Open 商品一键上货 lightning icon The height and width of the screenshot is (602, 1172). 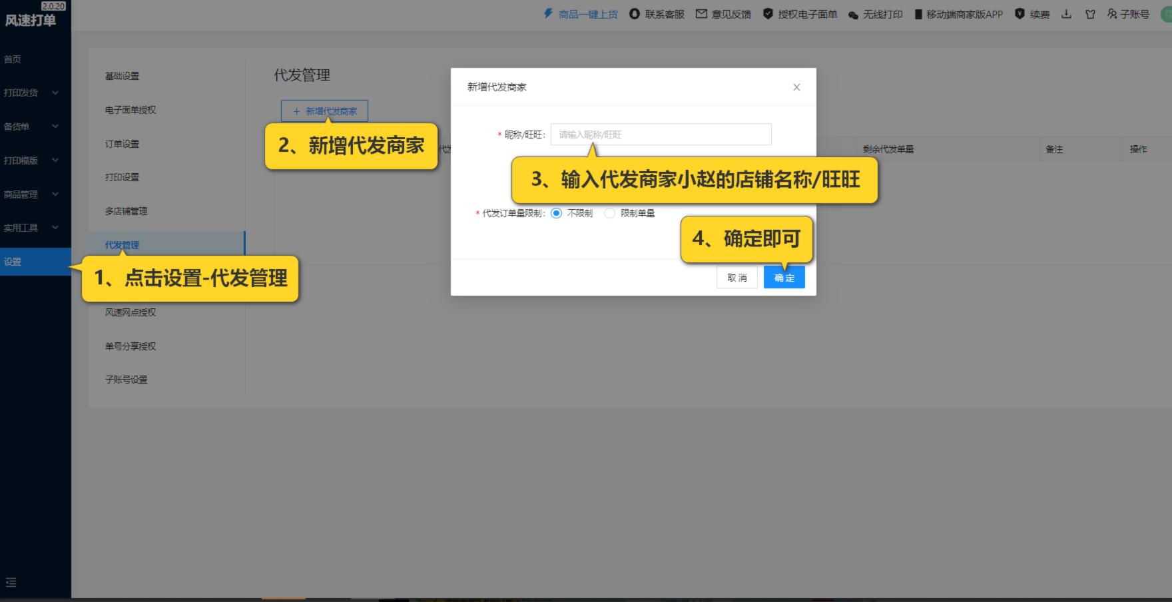click(x=547, y=13)
